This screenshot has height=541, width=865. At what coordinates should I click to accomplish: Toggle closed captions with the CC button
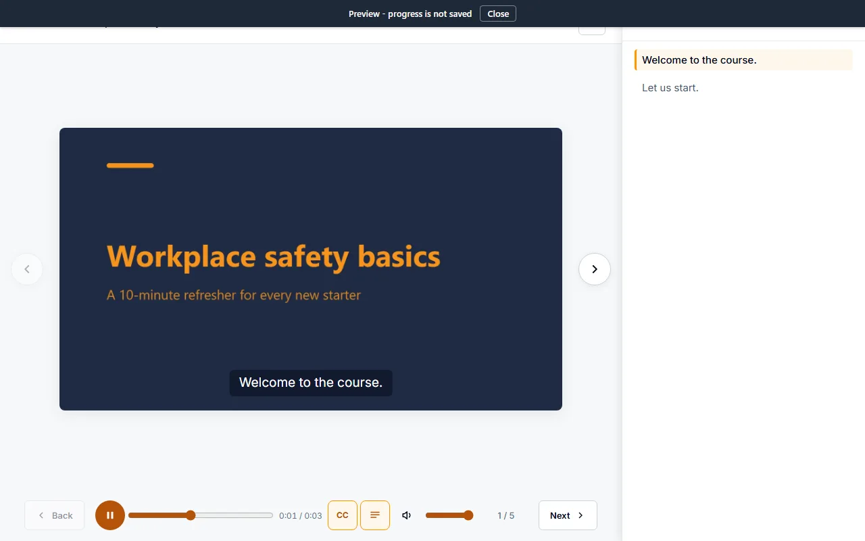tap(343, 515)
